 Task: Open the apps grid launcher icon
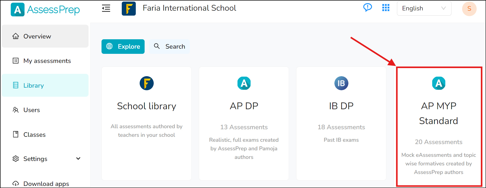(386, 8)
